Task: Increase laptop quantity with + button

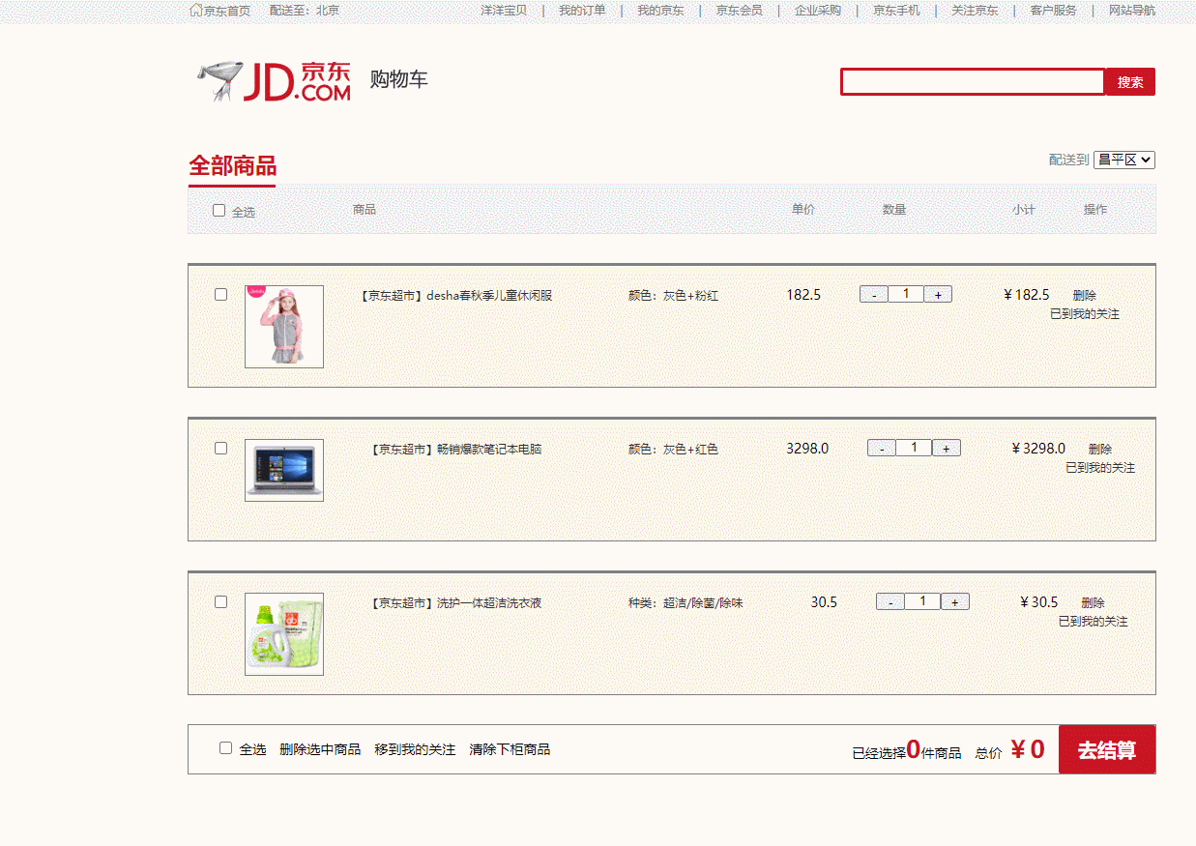Action: tap(947, 447)
